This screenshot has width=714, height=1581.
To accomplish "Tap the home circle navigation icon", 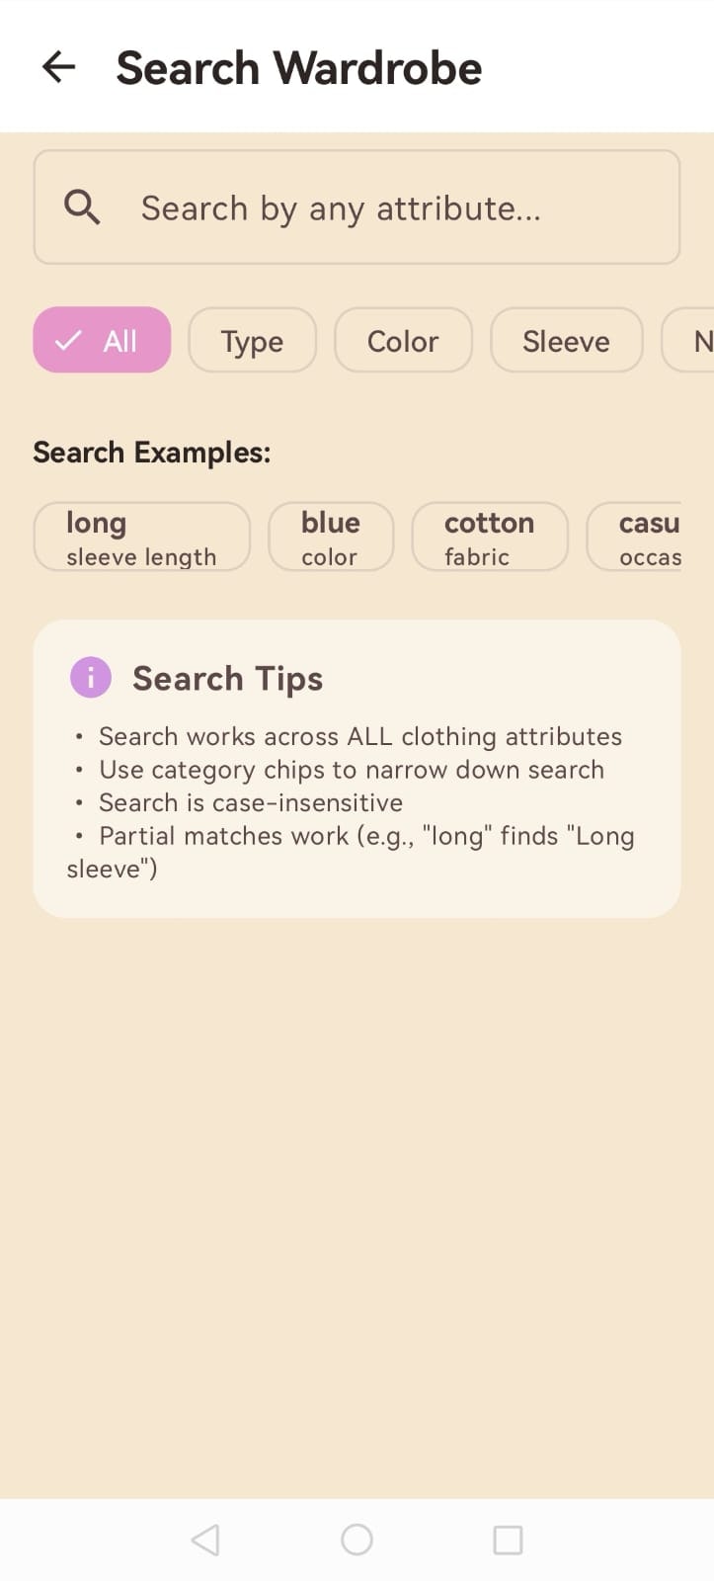I will point(357,1539).
